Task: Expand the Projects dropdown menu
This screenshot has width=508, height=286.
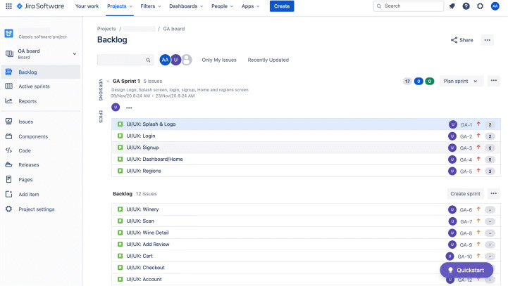Action: (120, 6)
